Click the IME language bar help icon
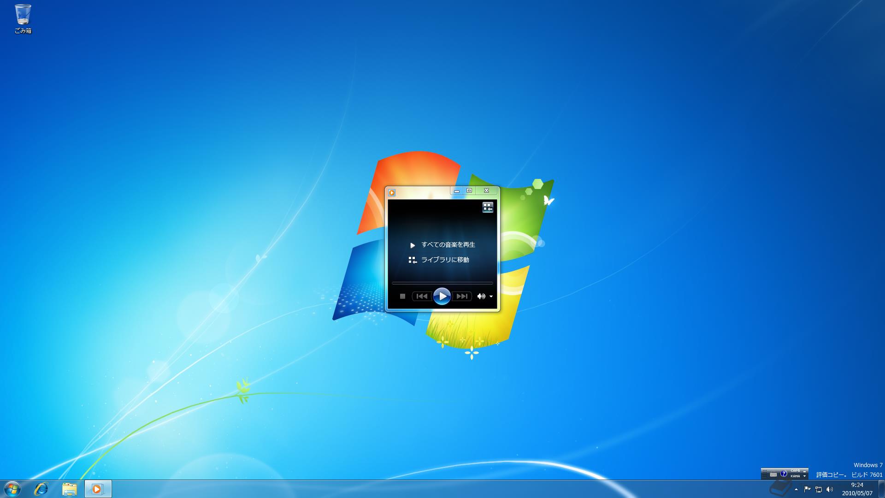 click(x=784, y=474)
